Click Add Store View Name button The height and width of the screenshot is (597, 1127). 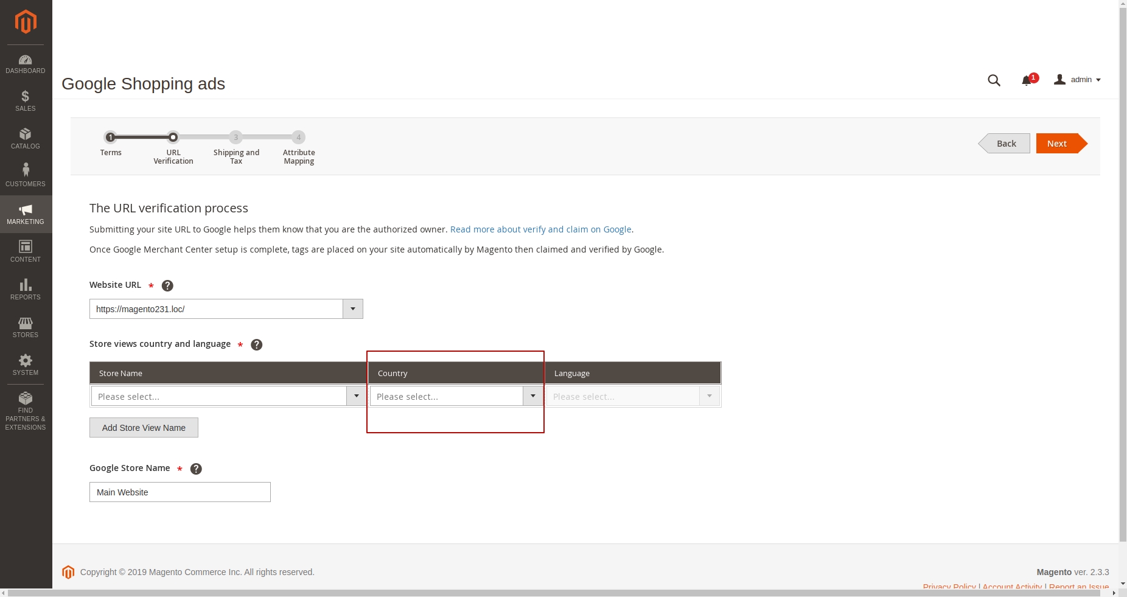click(x=144, y=428)
